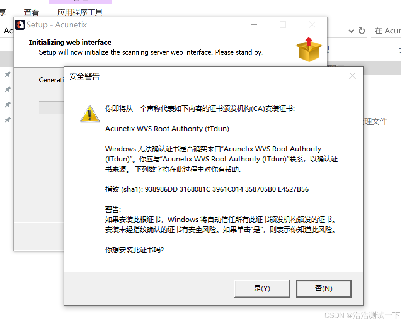Decline certificate install with 否(N) button

click(x=324, y=289)
